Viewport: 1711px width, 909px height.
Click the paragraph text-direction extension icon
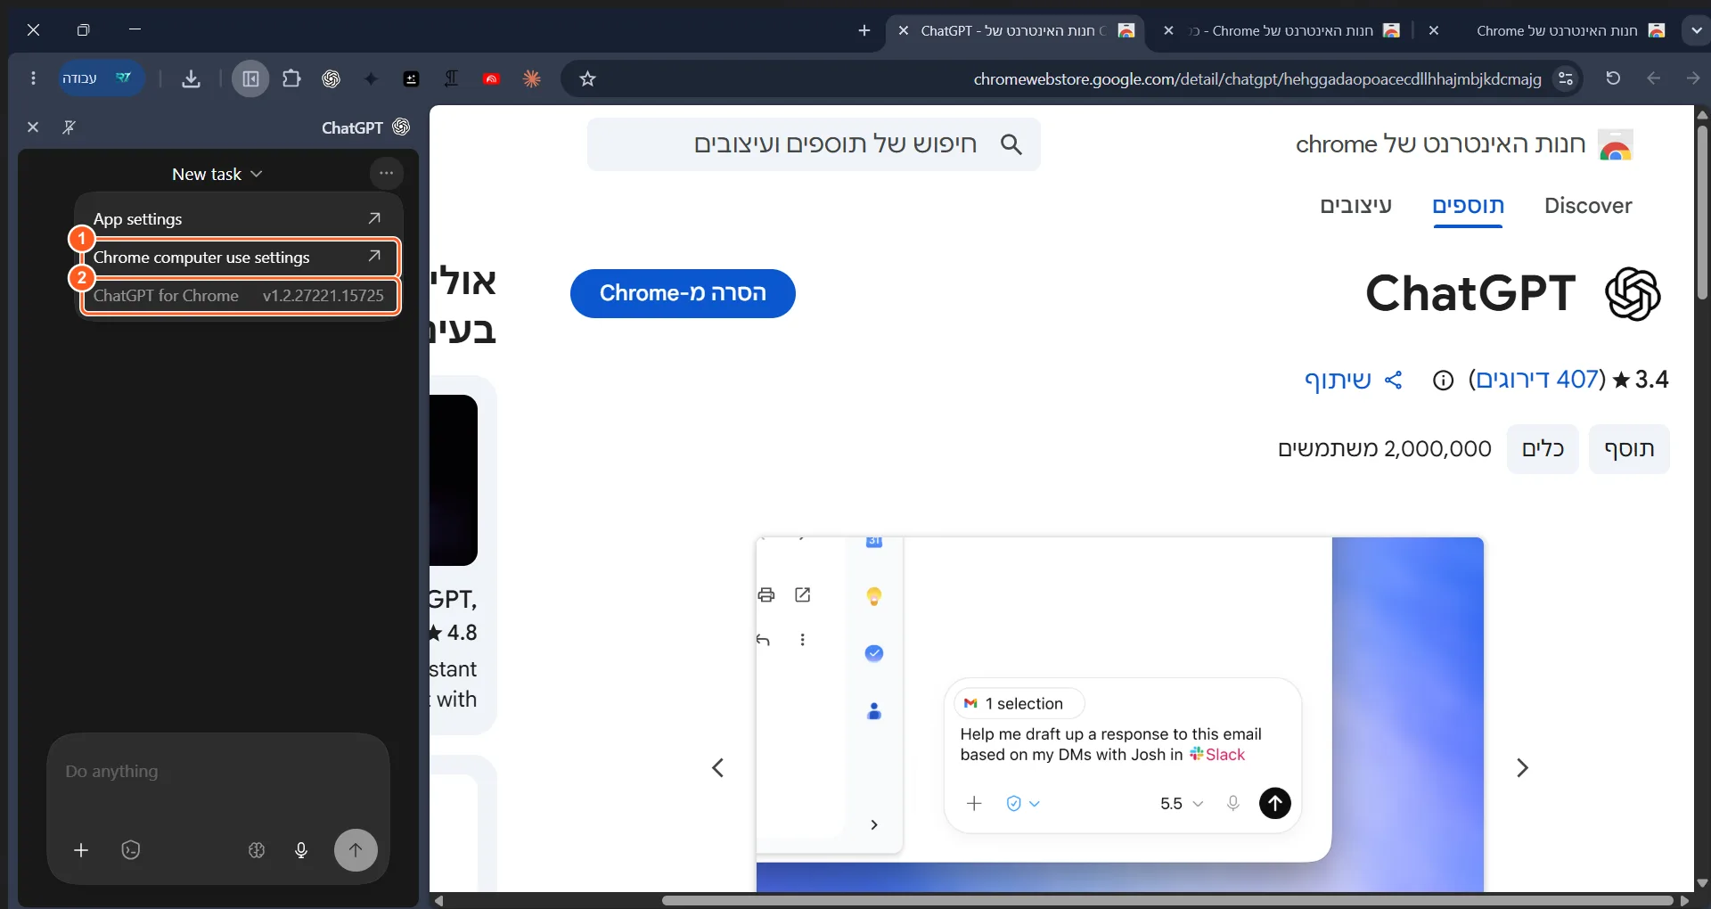(x=451, y=78)
